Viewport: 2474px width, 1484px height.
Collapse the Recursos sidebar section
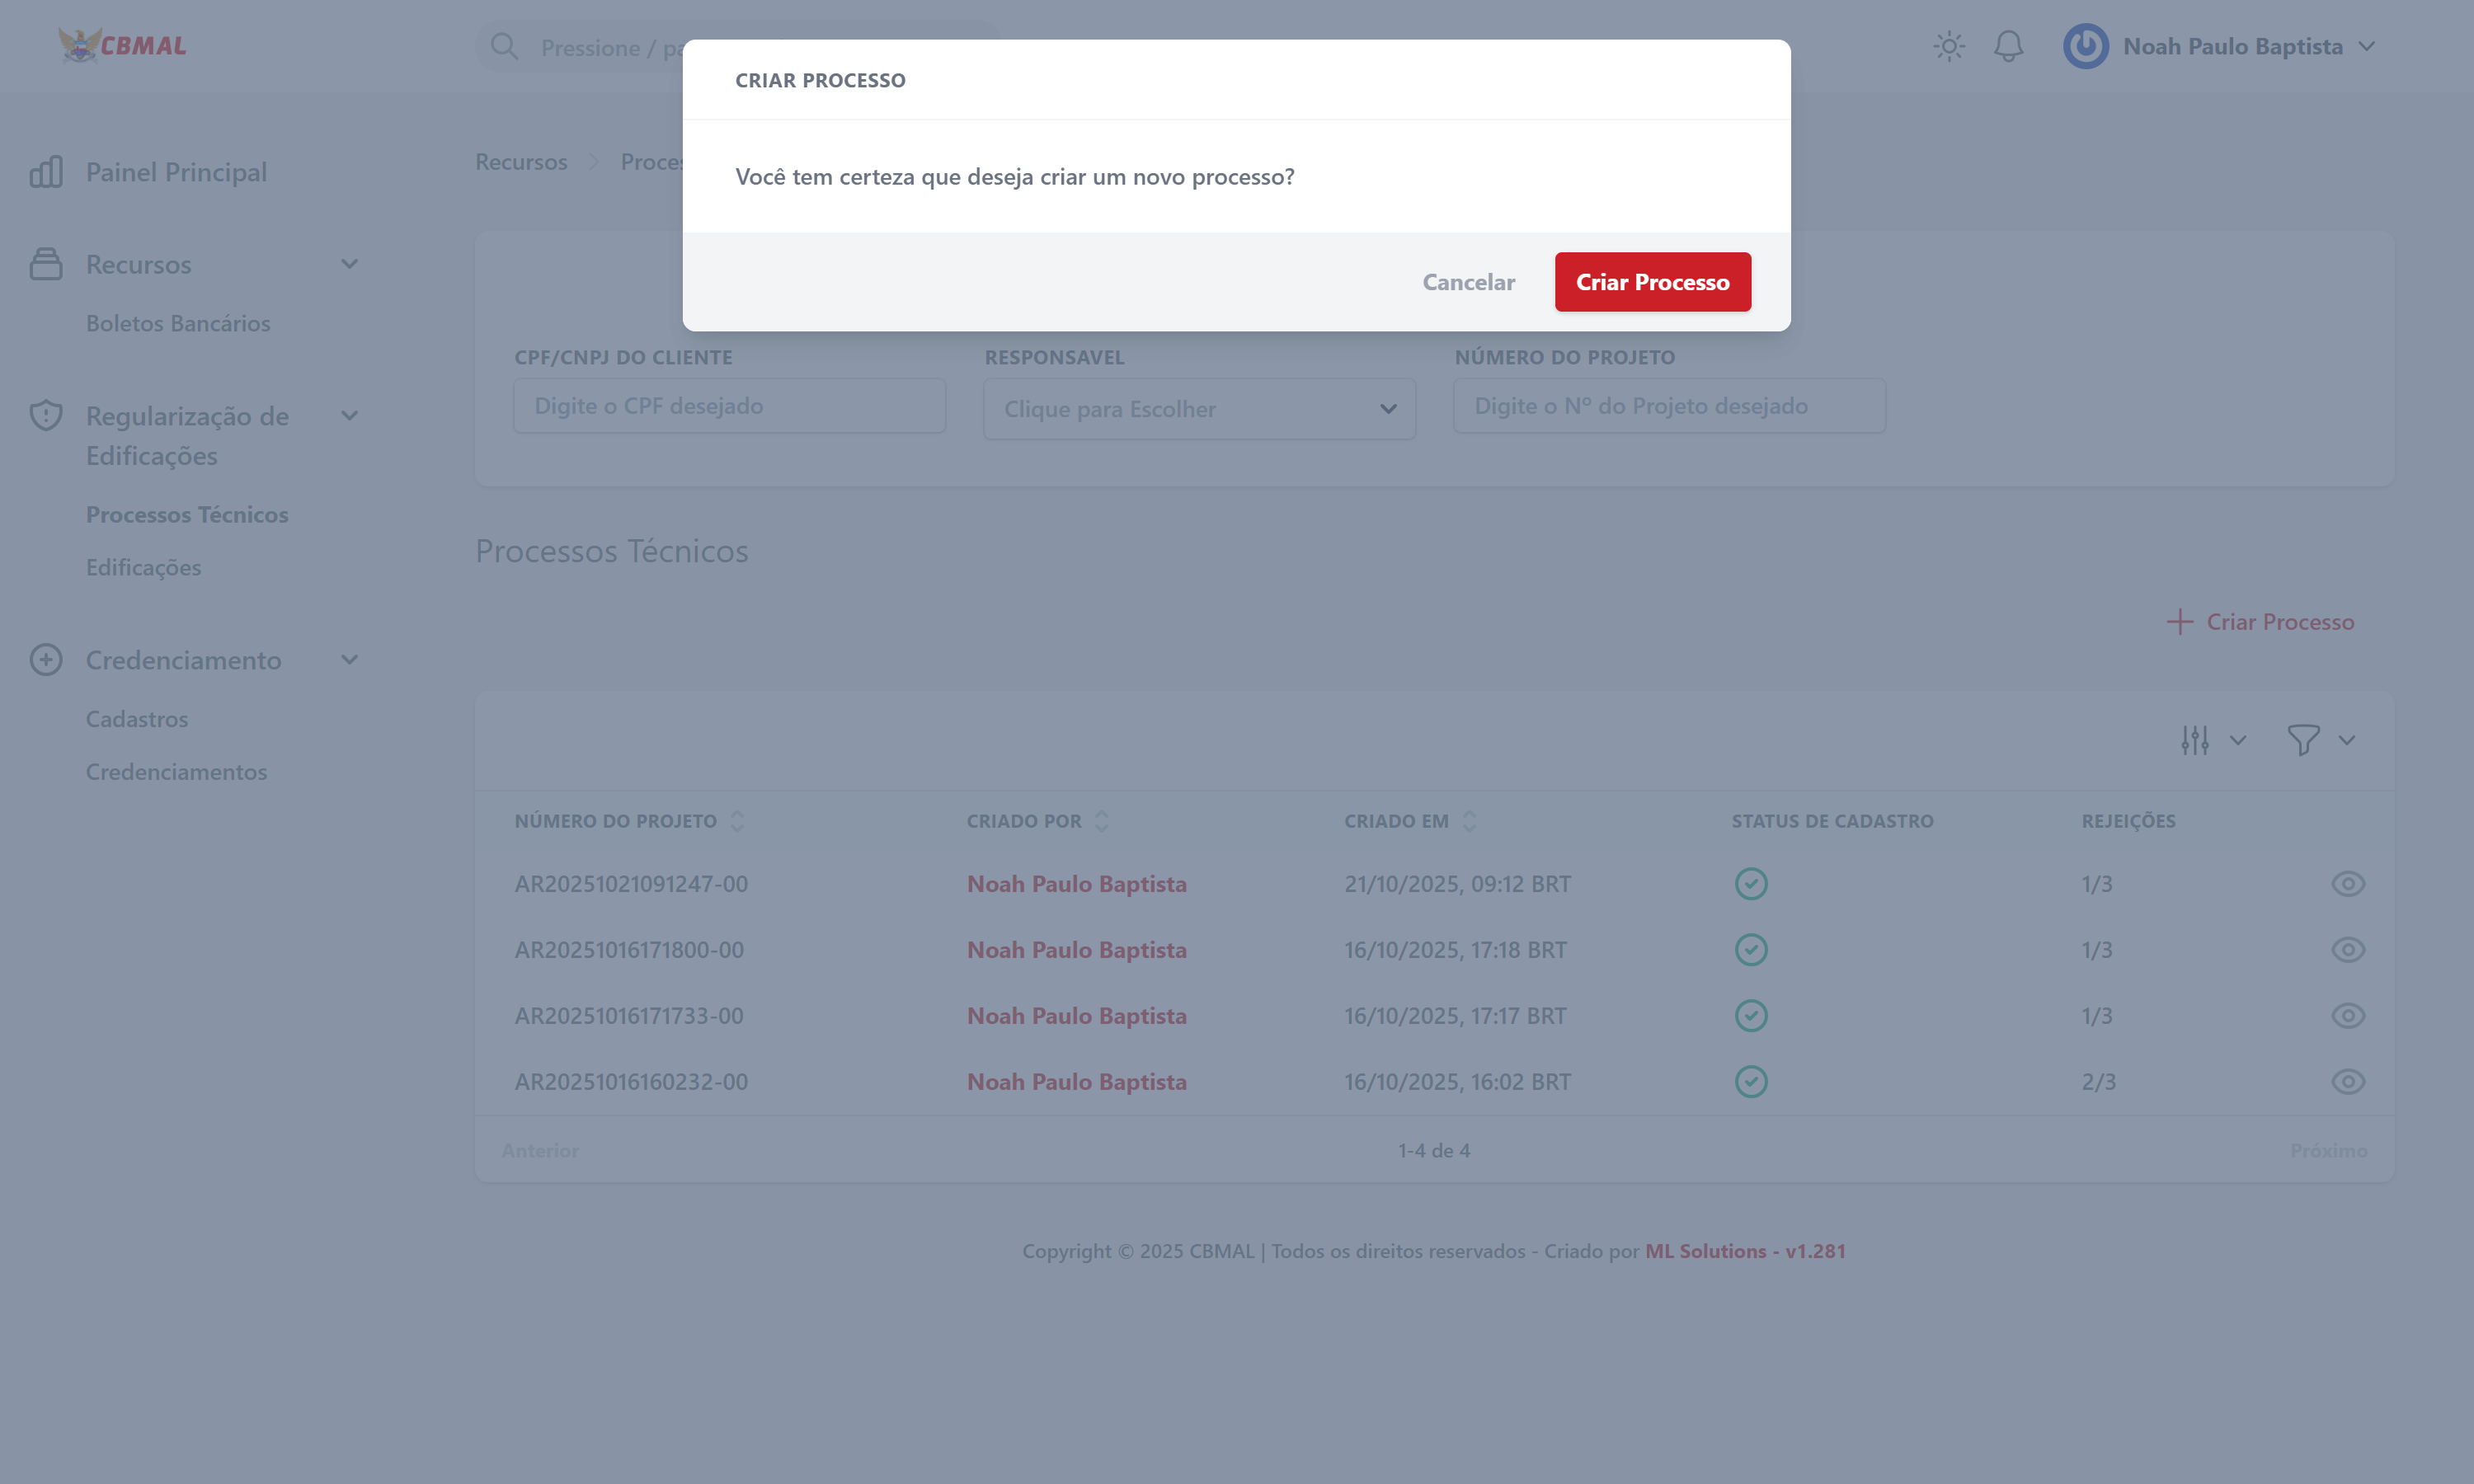click(349, 264)
